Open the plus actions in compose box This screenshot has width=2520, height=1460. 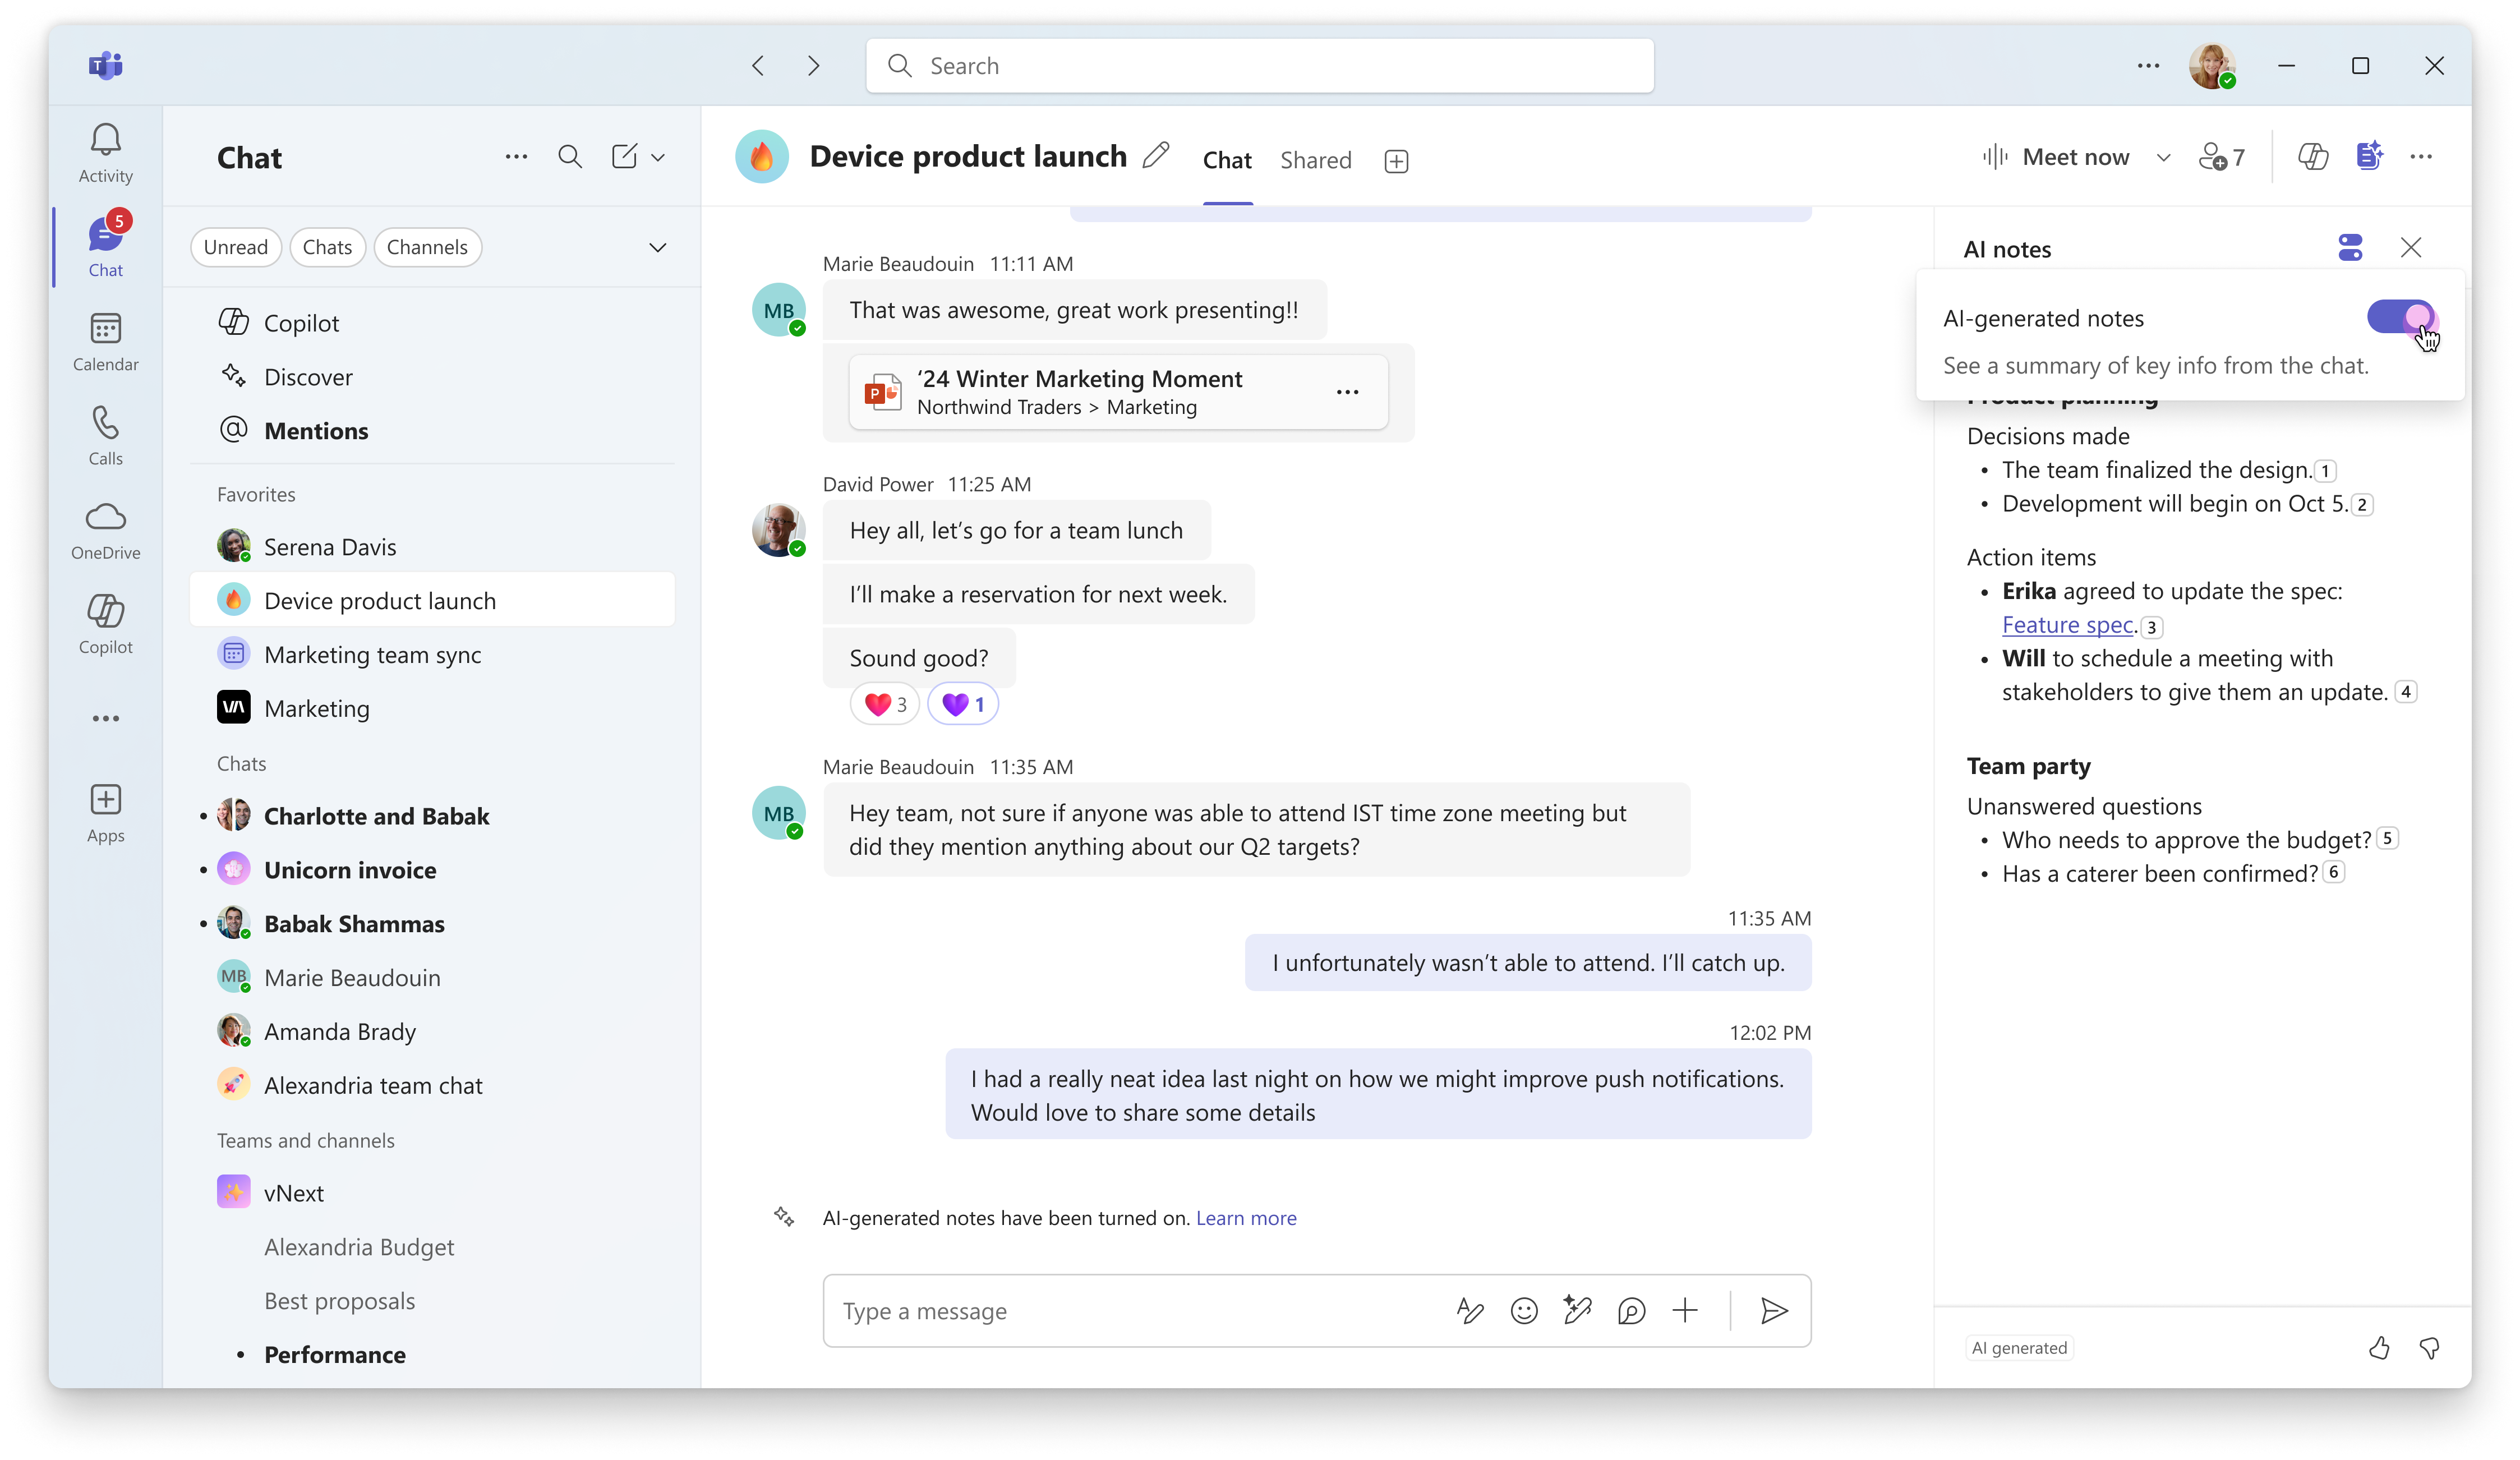click(1685, 1310)
